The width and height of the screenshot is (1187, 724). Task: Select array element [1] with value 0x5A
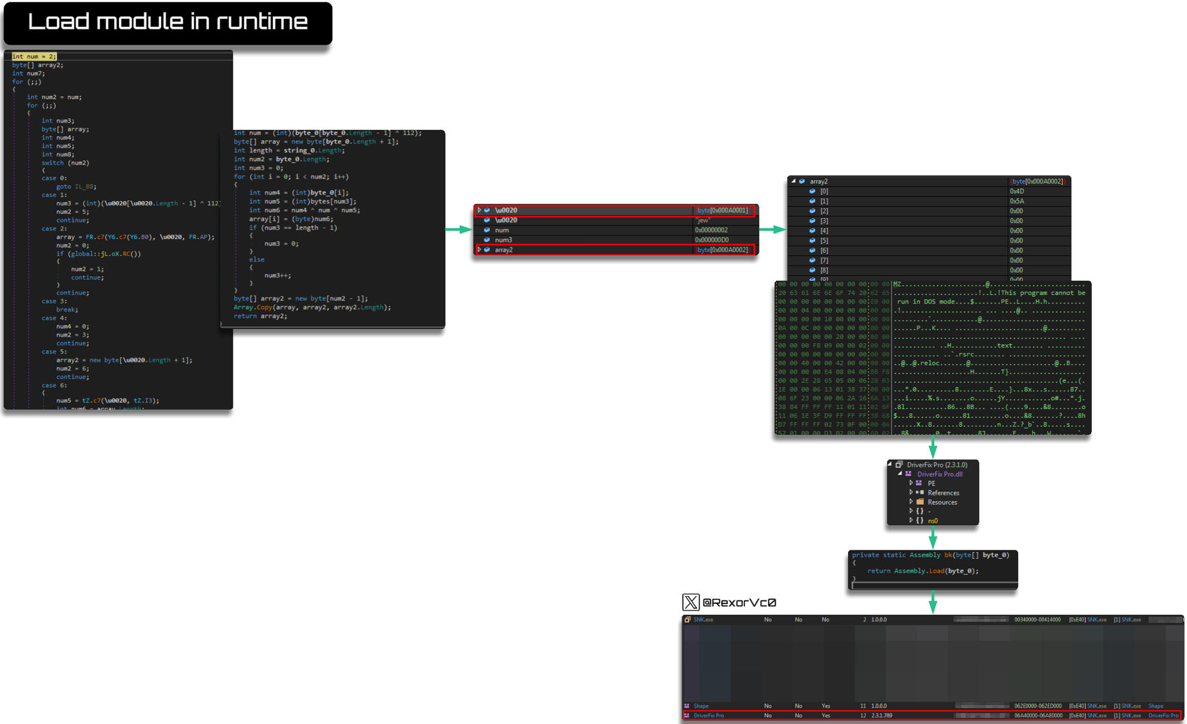click(x=824, y=201)
